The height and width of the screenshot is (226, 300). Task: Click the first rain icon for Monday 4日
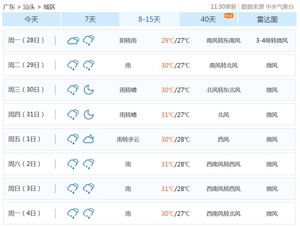click(x=73, y=214)
